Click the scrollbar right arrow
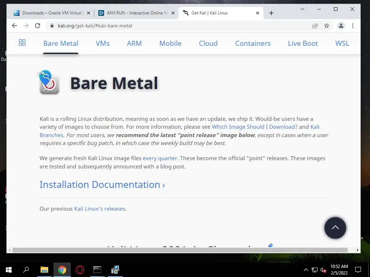This screenshot has height=277, width=370. coord(357,250)
